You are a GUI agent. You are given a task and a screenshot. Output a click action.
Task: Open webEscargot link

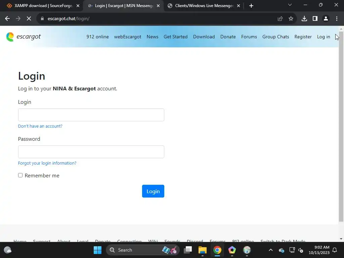tap(127, 37)
